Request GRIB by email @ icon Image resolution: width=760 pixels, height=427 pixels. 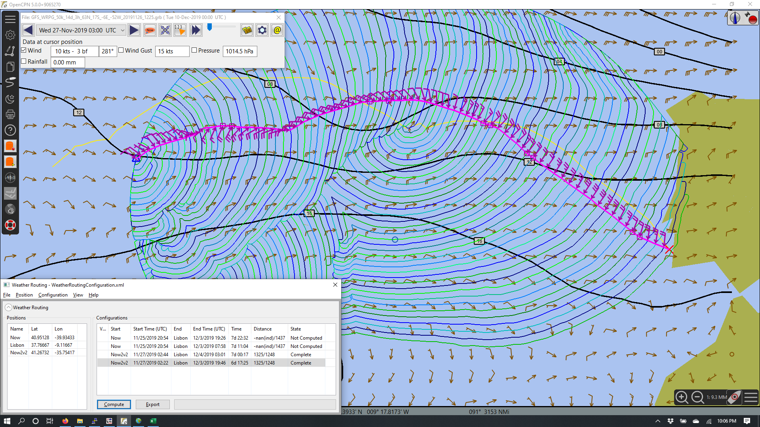[x=277, y=30]
